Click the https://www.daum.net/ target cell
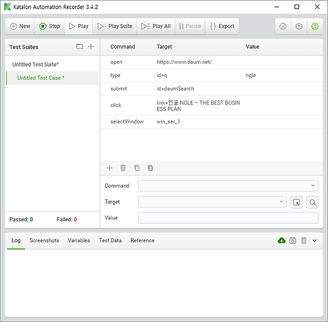328x322 pixels. tap(184, 62)
